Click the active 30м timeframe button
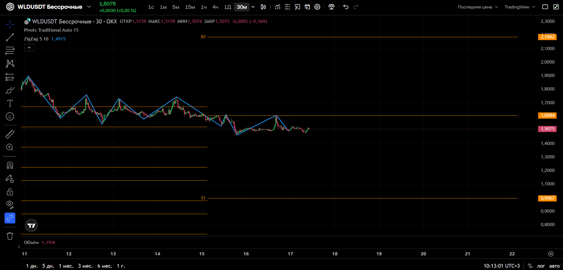The width and height of the screenshot is (563, 270). (x=242, y=7)
